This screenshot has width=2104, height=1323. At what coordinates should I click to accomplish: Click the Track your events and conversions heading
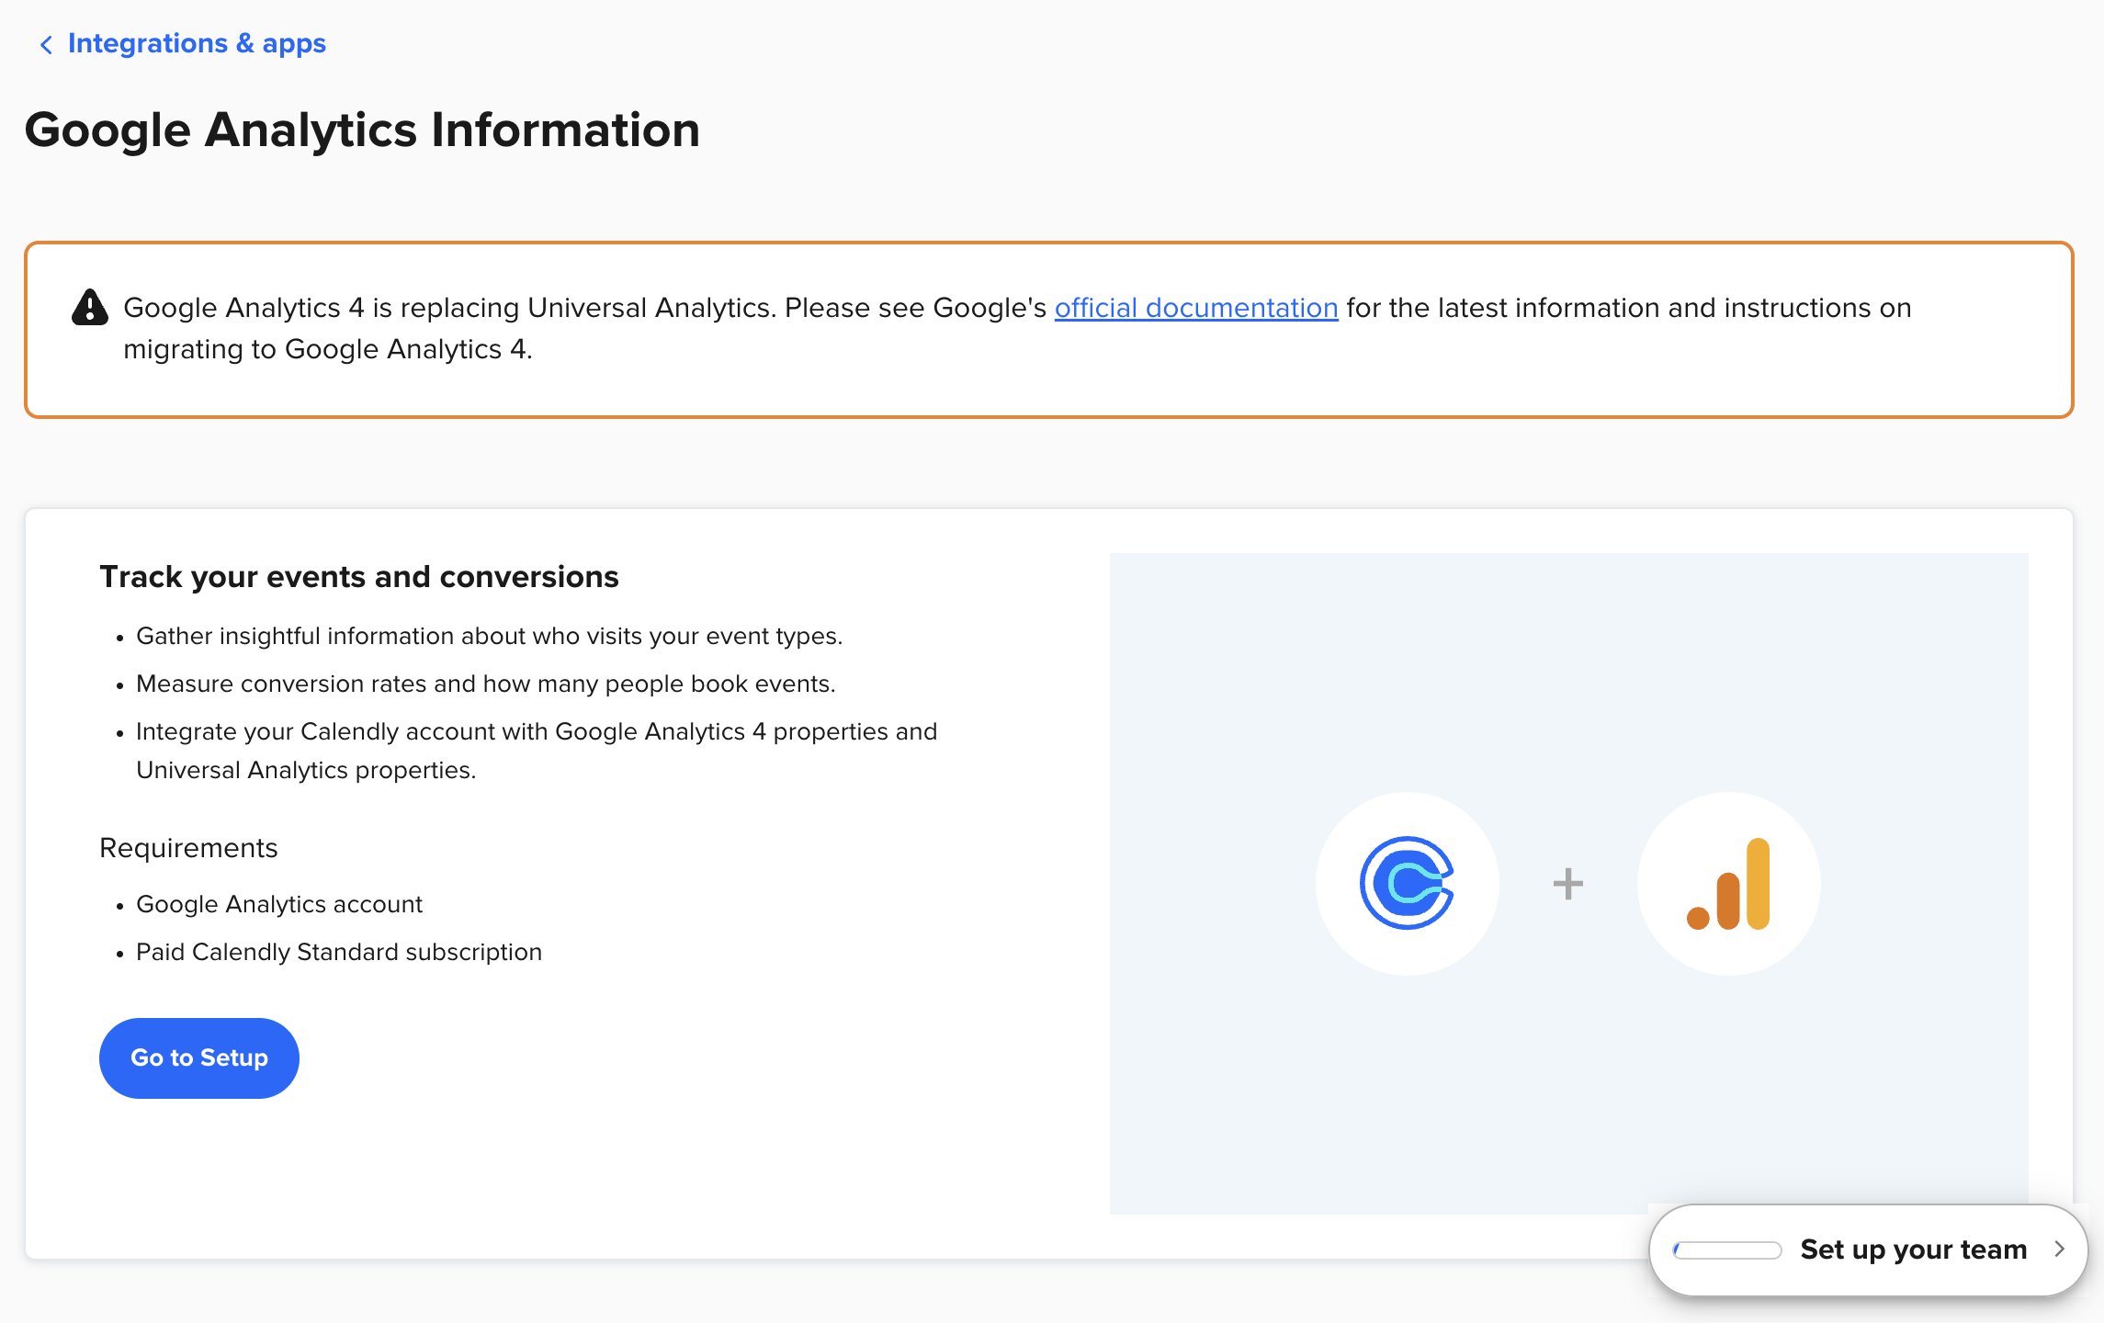pos(359,577)
